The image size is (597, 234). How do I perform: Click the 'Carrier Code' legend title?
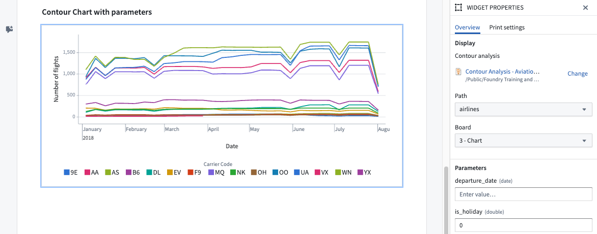click(218, 164)
